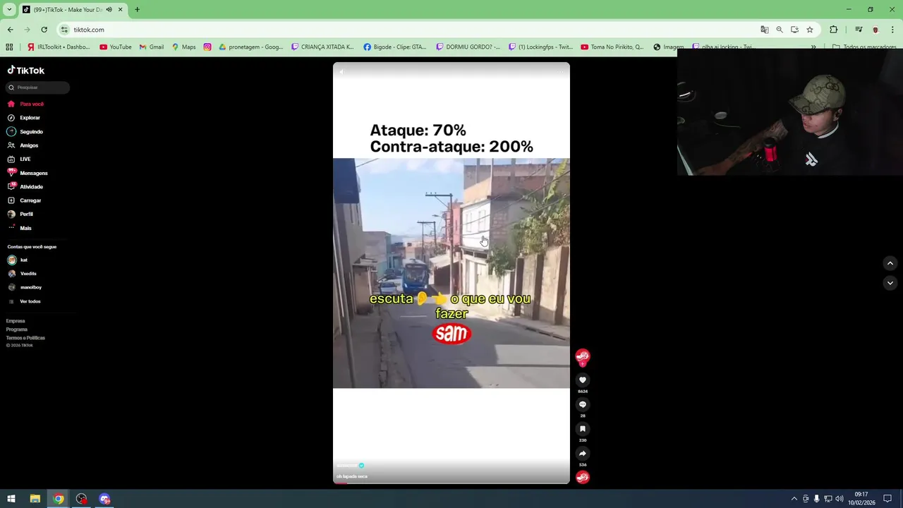Open a new browser tab
Image resolution: width=903 pixels, height=508 pixels.
(x=137, y=10)
